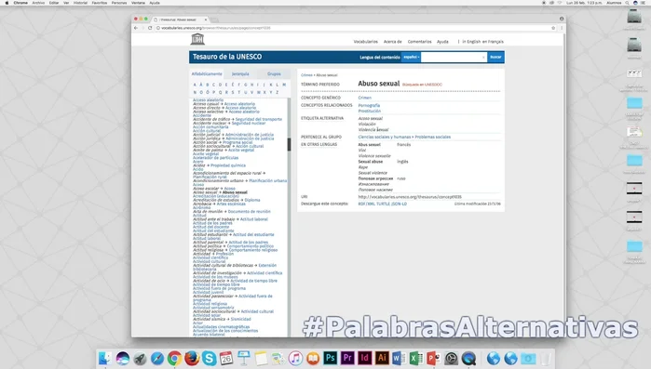Jump to letter B in alphabet index
This screenshot has height=369, width=651.
point(207,85)
